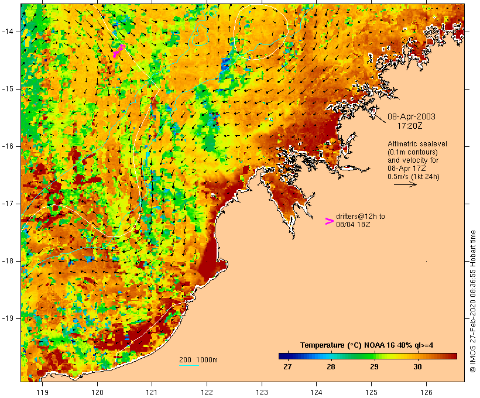This screenshot has width=480, height=398.
Task: Click longitude axis label 124
Action: coord(316,392)
